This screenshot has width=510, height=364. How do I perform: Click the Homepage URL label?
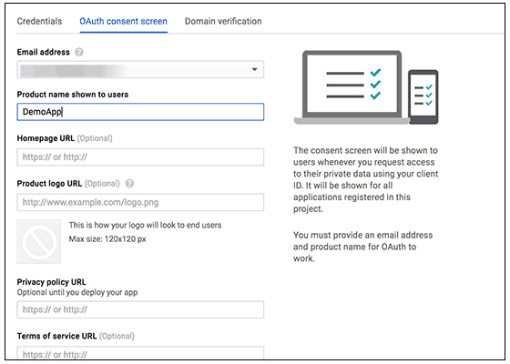point(46,138)
